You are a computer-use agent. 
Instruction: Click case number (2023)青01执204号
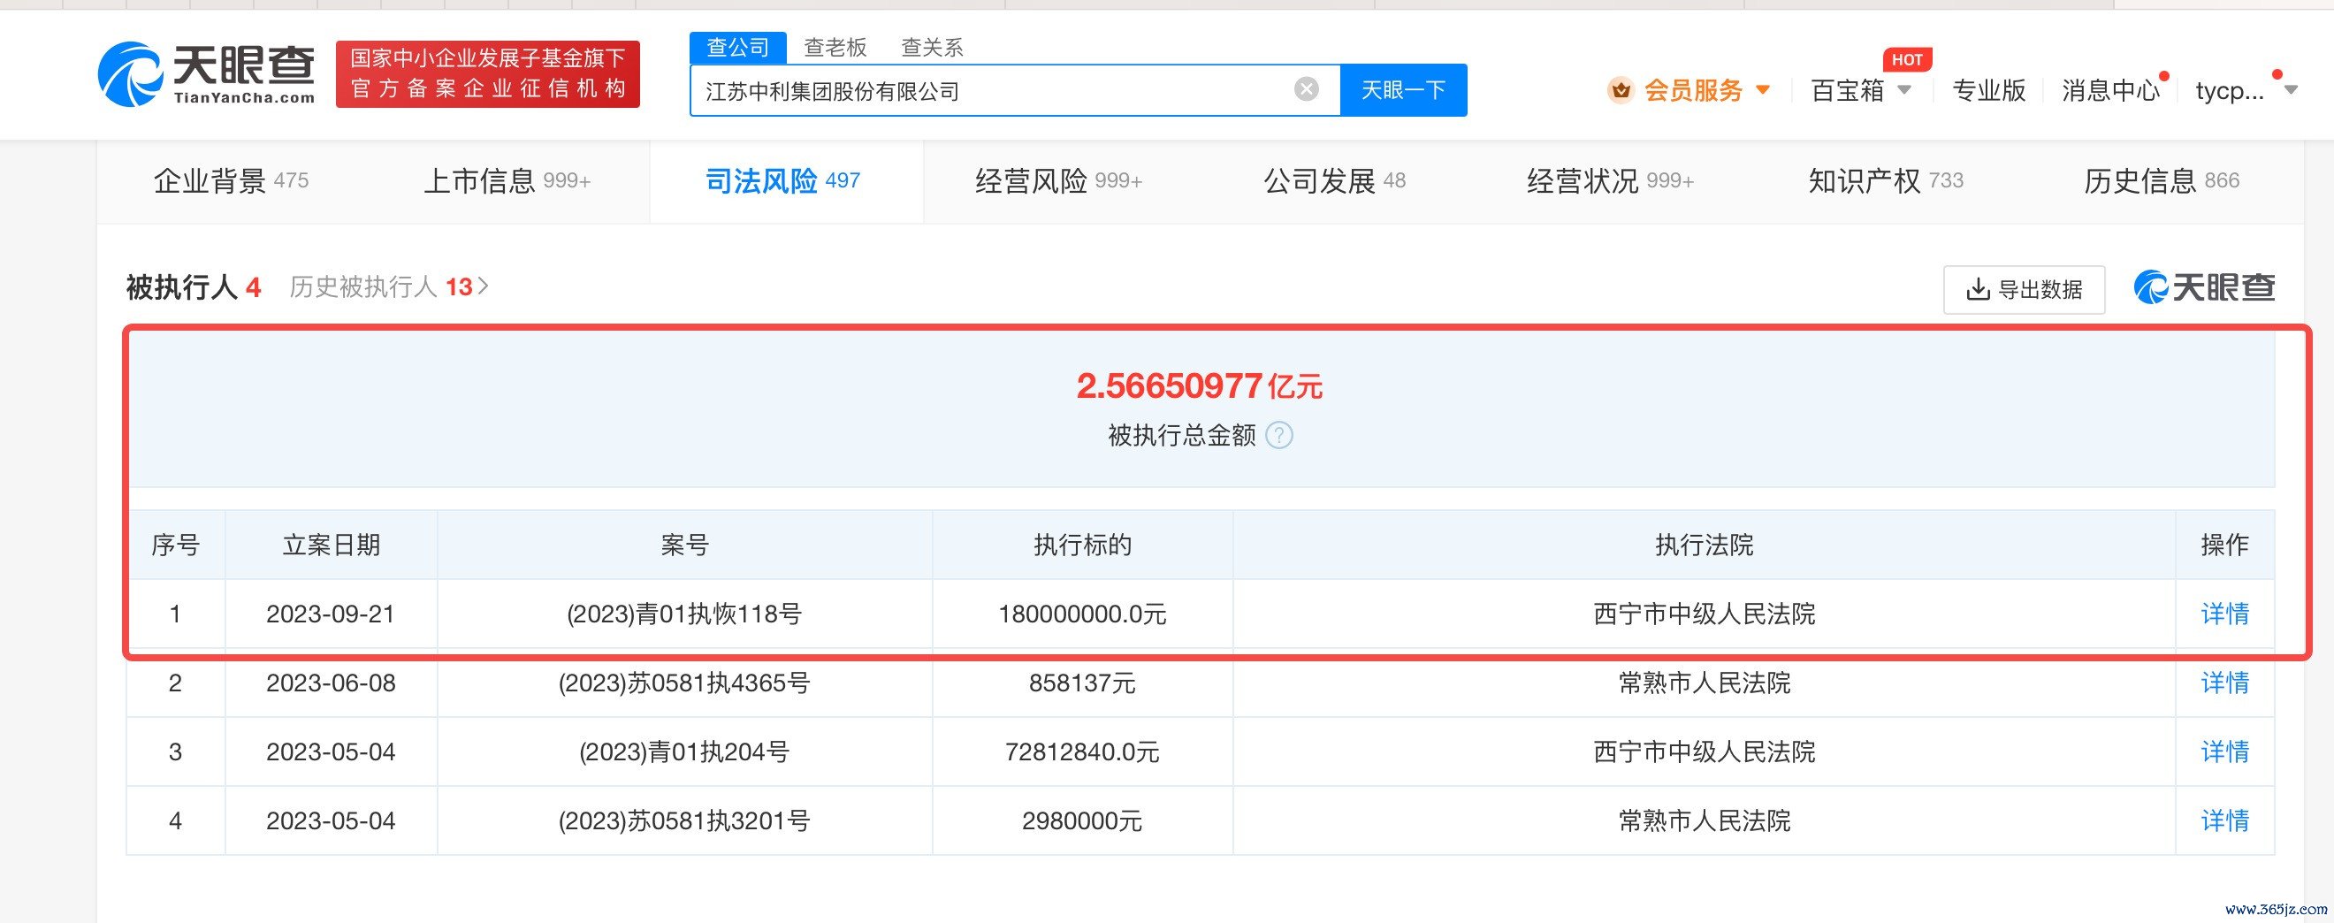(x=684, y=751)
